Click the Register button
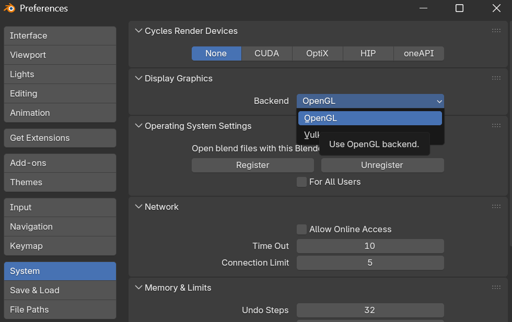The height and width of the screenshot is (322, 512). click(252, 165)
